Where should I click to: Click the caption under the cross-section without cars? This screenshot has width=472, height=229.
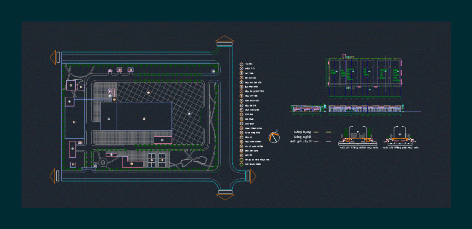[x=401, y=148]
